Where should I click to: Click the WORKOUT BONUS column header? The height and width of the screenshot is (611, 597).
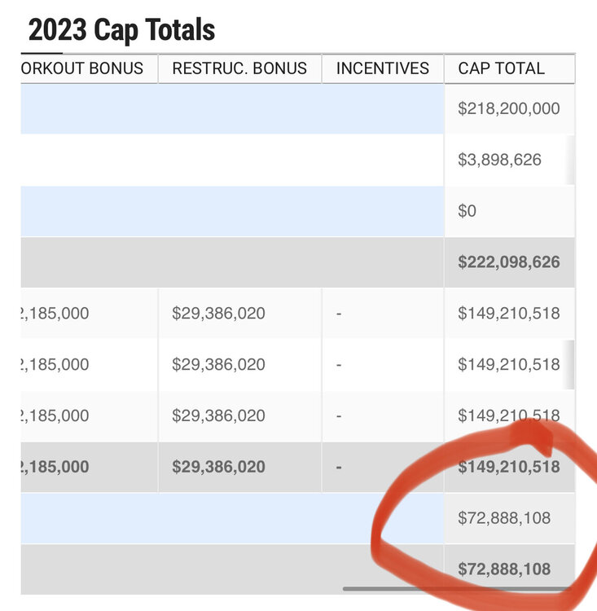90,68
